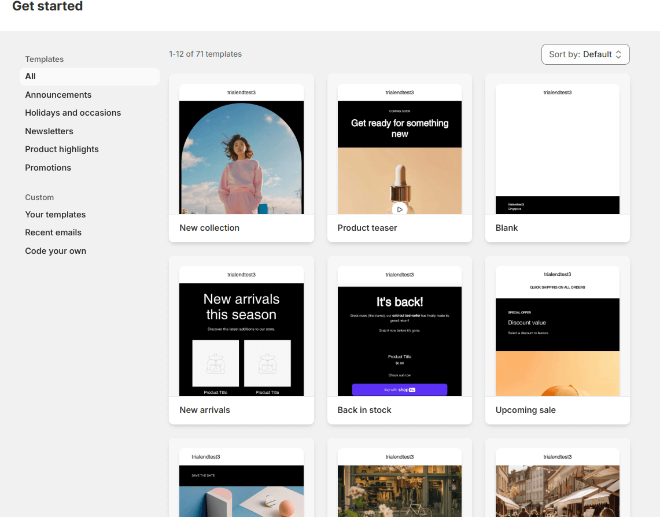
Task: Open Product highlights templates
Action: click(x=62, y=149)
